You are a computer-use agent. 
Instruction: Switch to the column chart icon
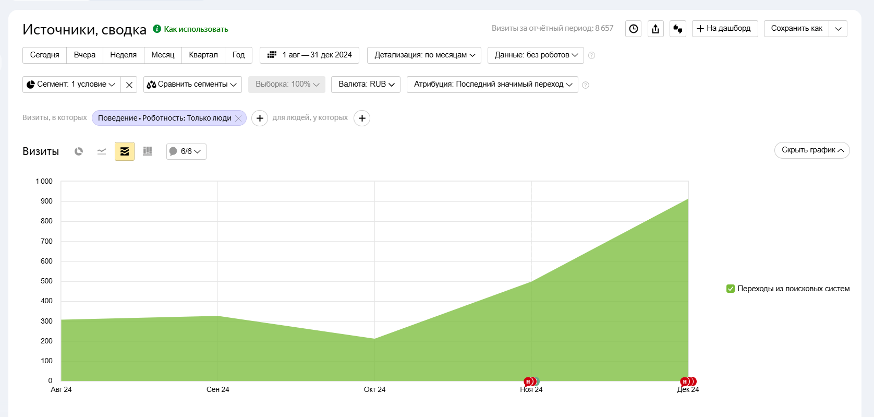point(148,151)
